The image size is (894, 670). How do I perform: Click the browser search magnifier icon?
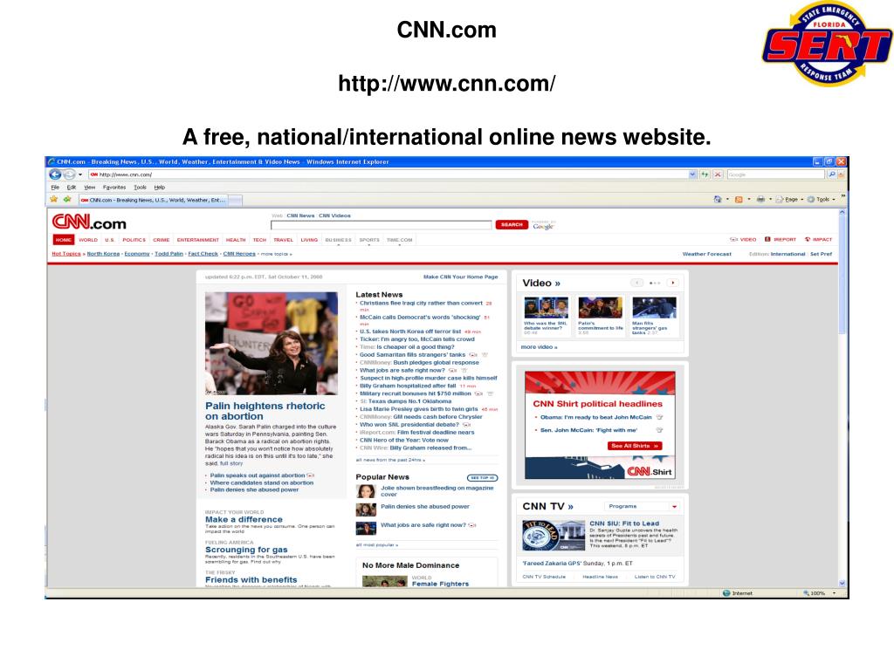click(x=832, y=174)
